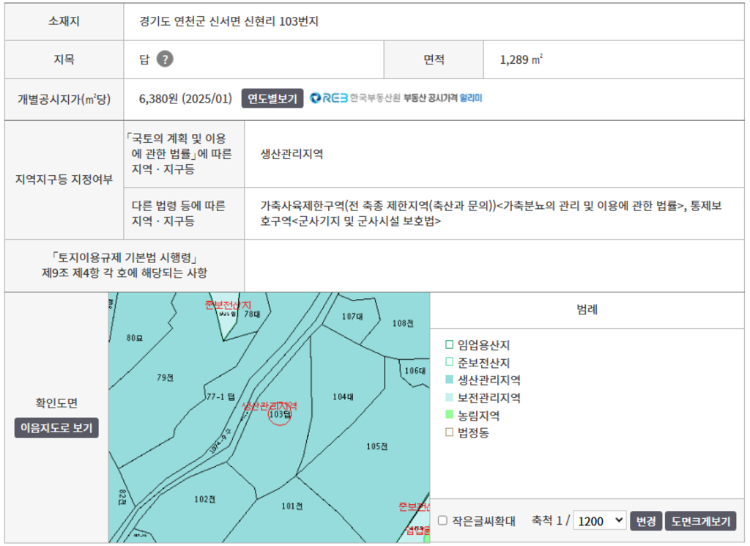
Task: Click the help question mark next to 답
Action: coord(165,59)
